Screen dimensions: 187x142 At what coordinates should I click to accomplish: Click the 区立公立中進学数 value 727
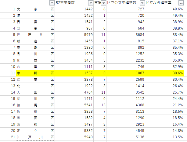coord(126,9)
